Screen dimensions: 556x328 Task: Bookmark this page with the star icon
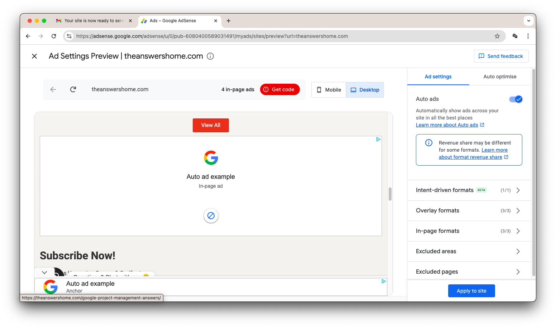[x=497, y=36]
